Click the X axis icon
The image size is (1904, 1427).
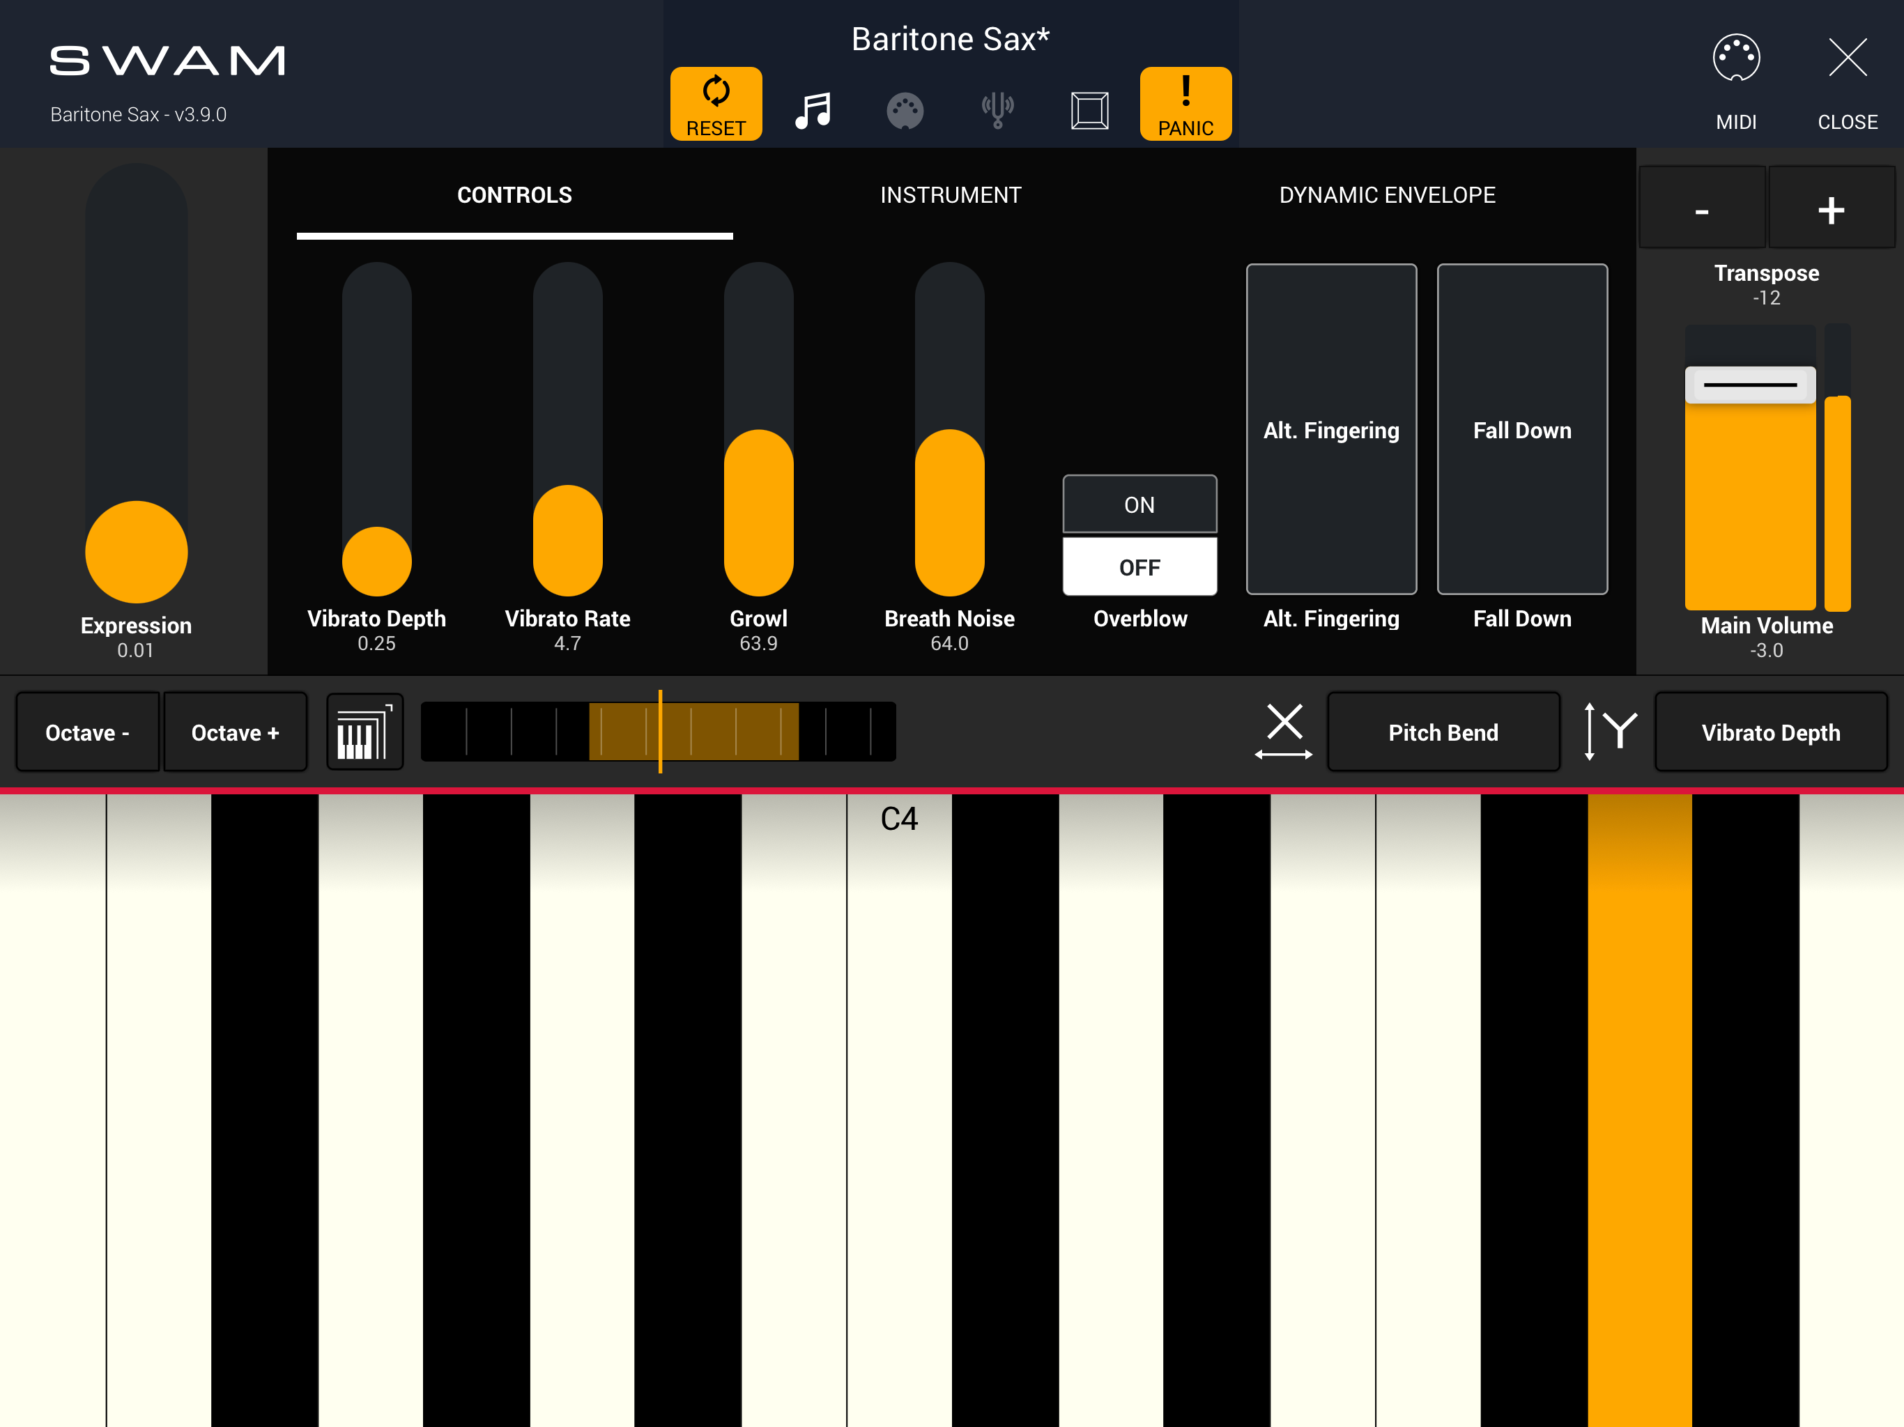click(1284, 732)
